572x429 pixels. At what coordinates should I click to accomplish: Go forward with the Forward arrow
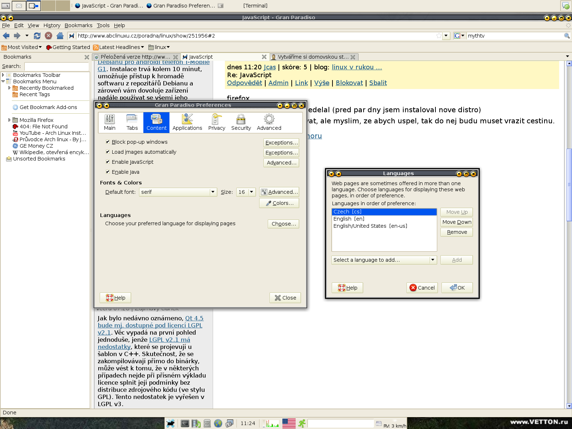[17, 36]
